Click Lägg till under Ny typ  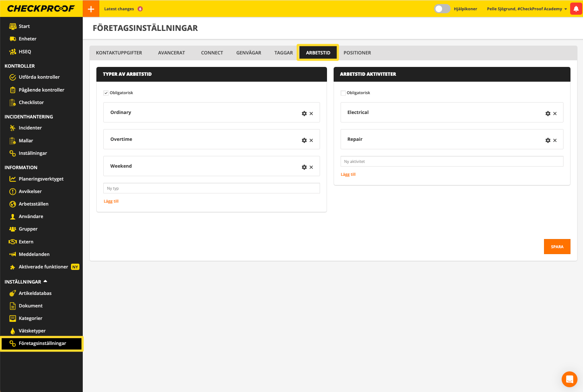tap(111, 201)
